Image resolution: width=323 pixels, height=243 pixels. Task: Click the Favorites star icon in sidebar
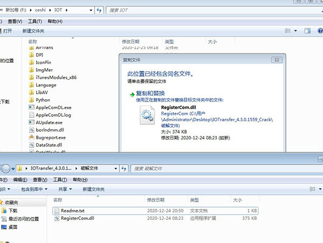pyautogui.click(x=2, y=202)
